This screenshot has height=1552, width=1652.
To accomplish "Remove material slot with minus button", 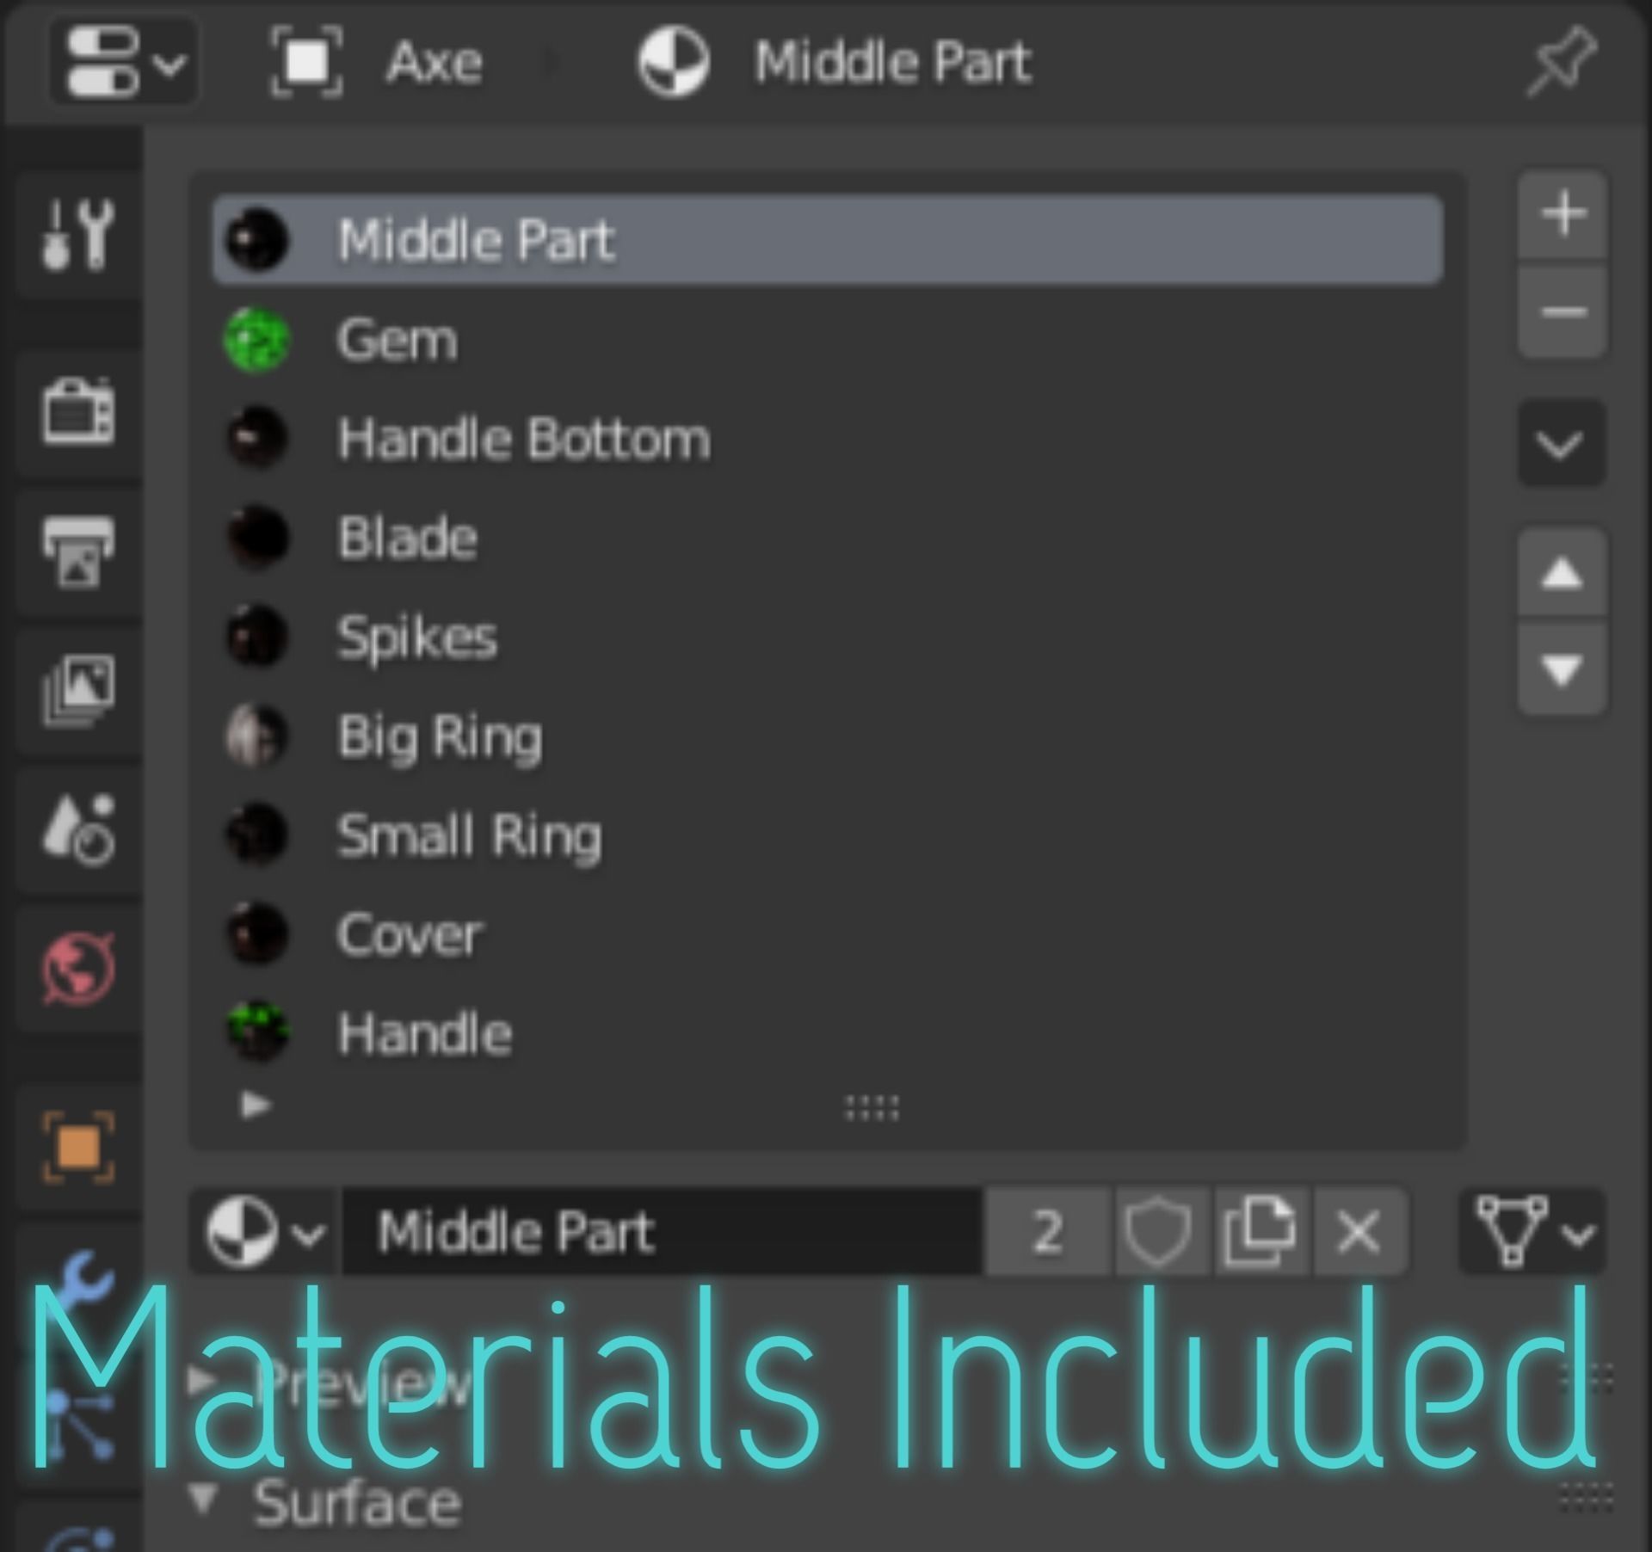I will (1562, 311).
